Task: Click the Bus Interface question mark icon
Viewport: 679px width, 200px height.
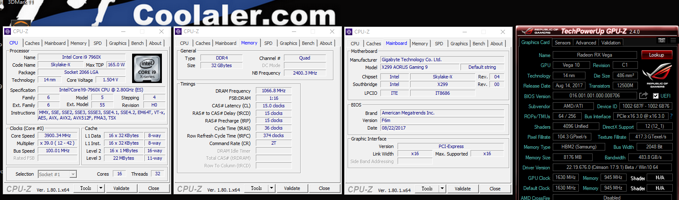Action: tap(671, 116)
